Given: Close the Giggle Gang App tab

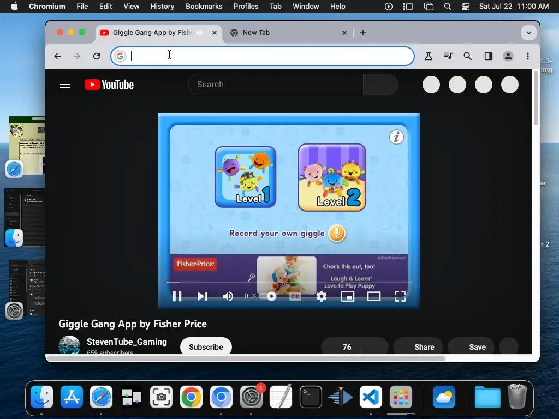Looking at the screenshot, I should pyautogui.click(x=215, y=33).
